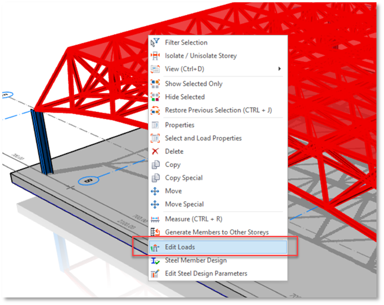Select Restore Previous Selection option
Viewport: 384px width, 305px height.
pos(218,110)
